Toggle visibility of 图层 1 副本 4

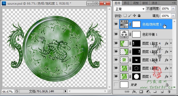pyautogui.click(x=116, y=43)
